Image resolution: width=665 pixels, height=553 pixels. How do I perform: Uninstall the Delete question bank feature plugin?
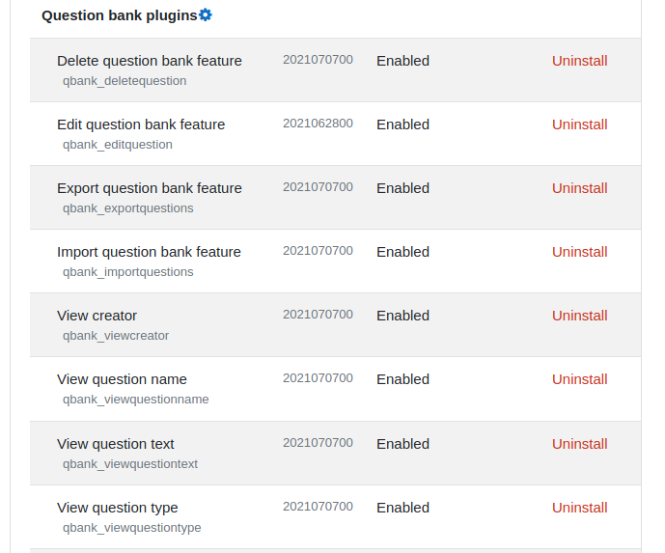(579, 61)
